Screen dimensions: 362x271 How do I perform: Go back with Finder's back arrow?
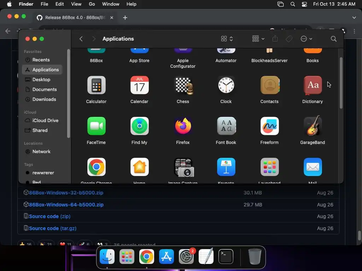tap(81, 39)
